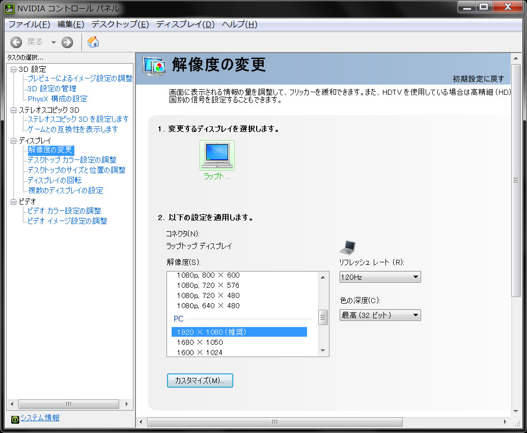Image resolution: width=527 pixels, height=433 pixels.
Task: Select the laptop display icon
Action: point(217,155)
